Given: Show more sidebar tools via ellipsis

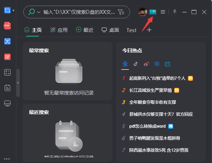Looking at the screenshot, I should coord(7,159).
